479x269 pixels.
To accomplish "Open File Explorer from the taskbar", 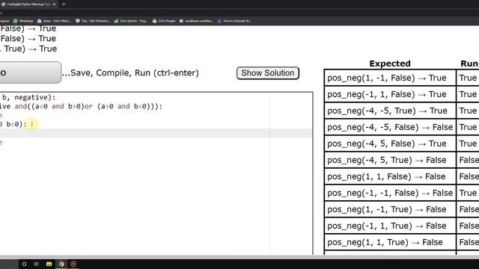I will [x=49, y=264].
